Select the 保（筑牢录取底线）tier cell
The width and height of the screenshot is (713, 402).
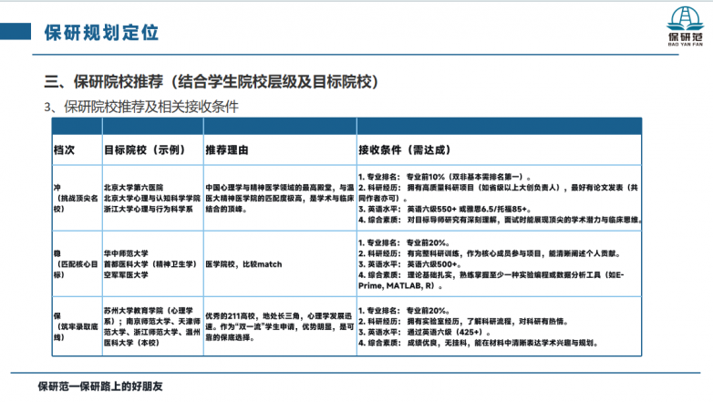coord(74,327)
